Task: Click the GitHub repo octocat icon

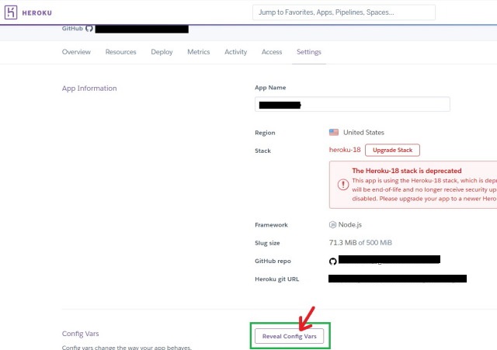Action: click(333, 262)
